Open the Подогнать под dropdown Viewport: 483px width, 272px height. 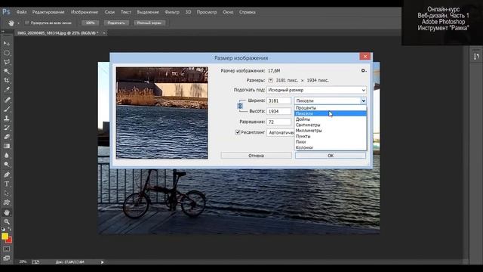[x=317, y=90]
